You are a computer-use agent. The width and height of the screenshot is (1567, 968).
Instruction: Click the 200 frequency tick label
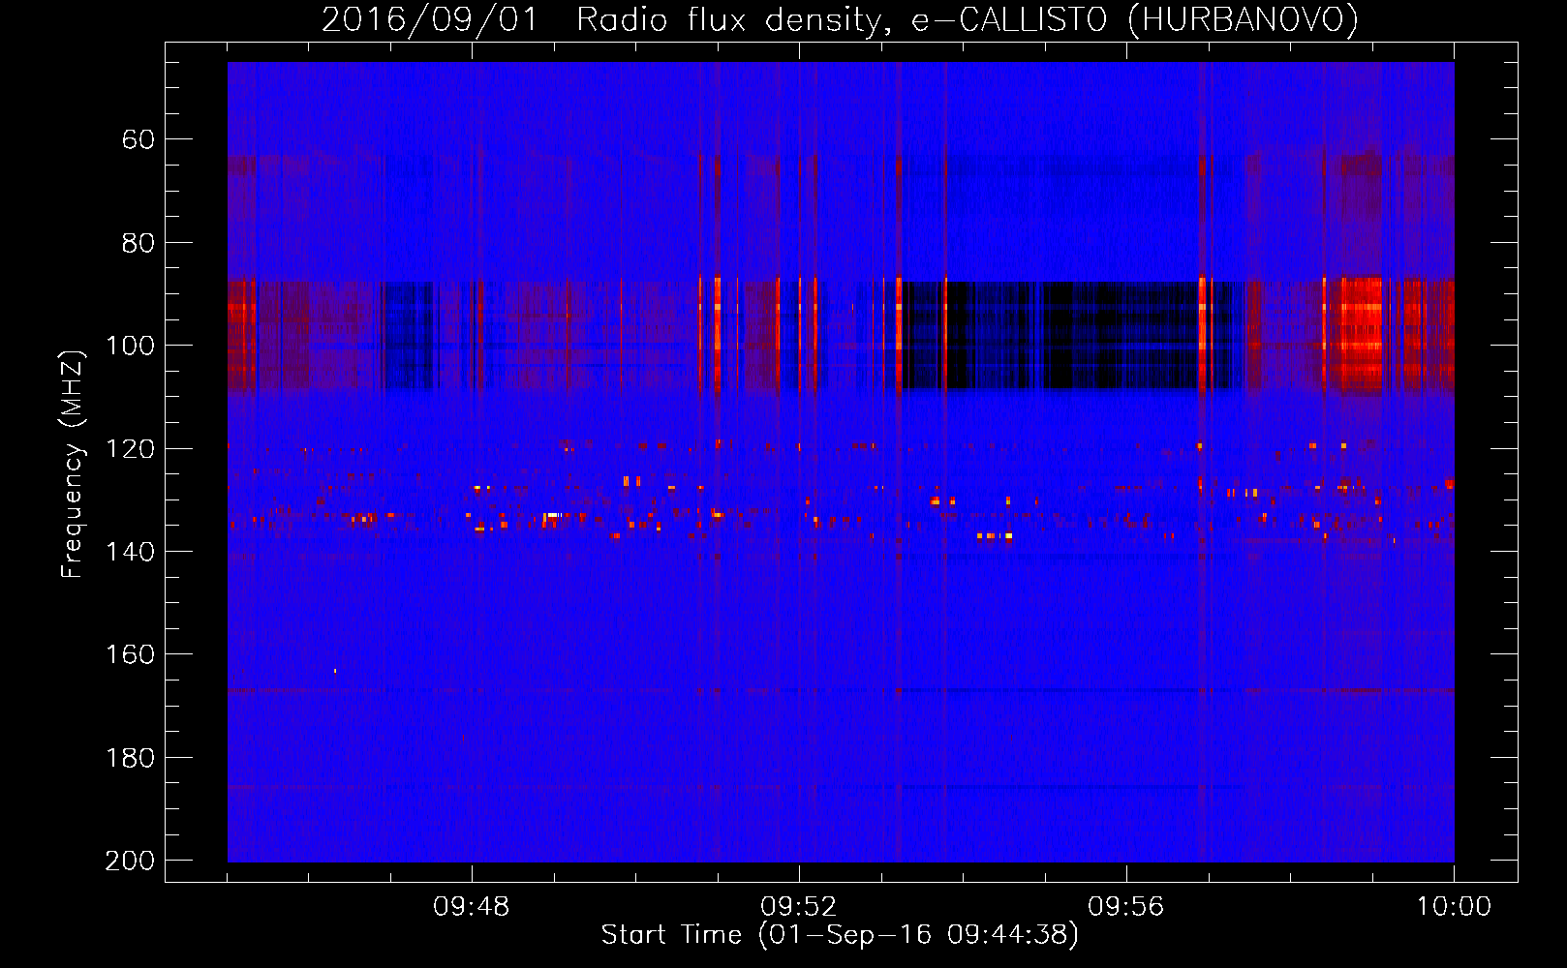(130, 861)
